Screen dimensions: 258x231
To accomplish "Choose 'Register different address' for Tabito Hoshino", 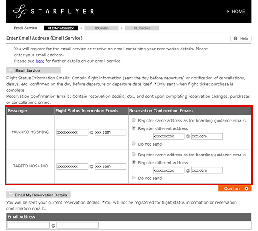I will [x=135, y=162].
